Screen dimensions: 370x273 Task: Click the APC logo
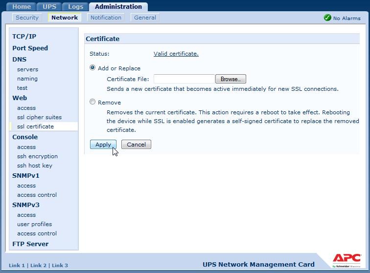click(347, 259)
